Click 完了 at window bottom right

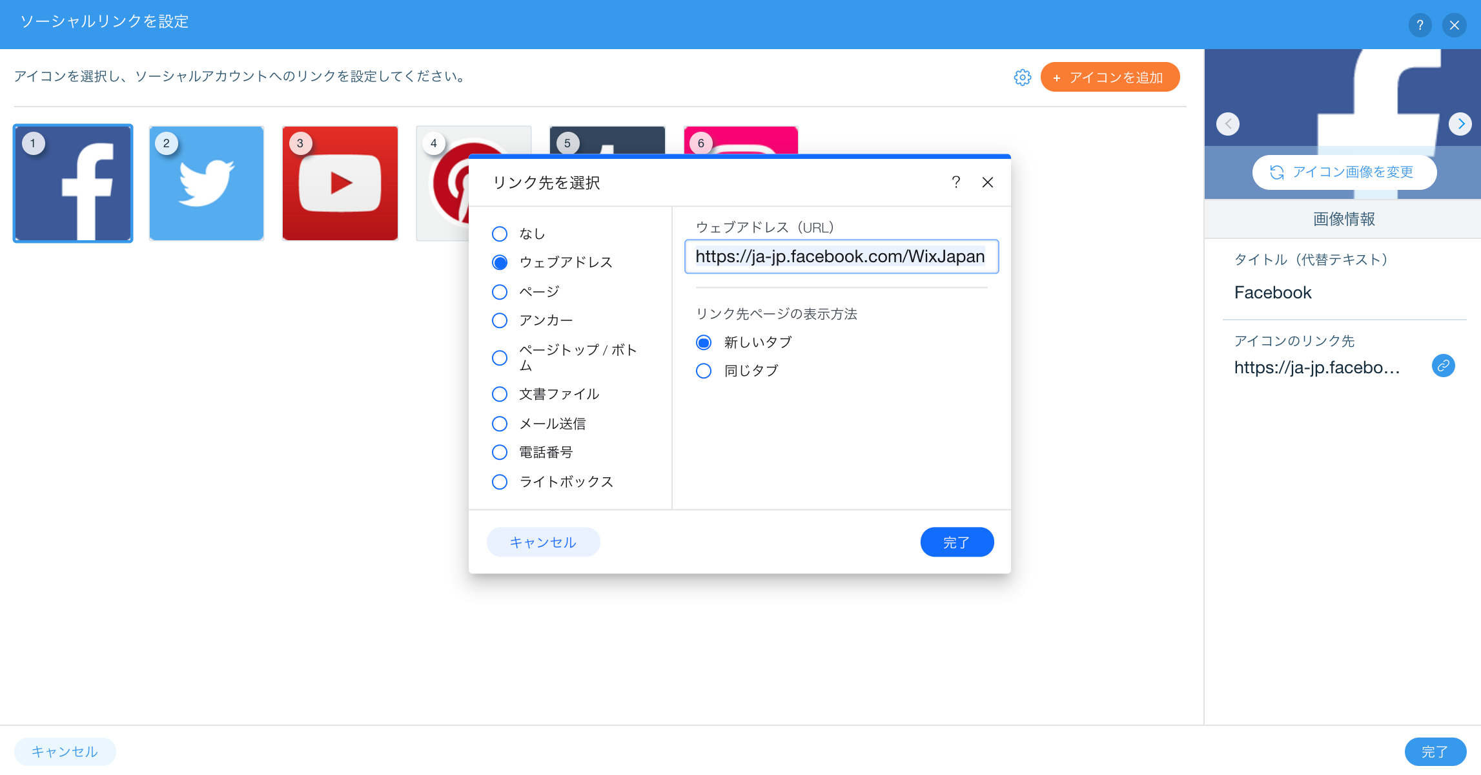pyautogui.click(x=1435, y=752)
